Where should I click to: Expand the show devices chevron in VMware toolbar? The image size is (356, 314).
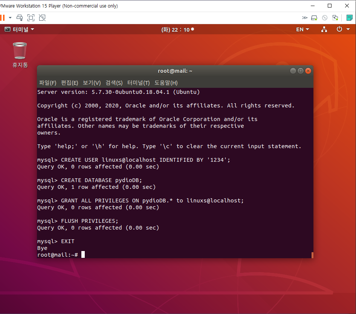tap(305, 18)
